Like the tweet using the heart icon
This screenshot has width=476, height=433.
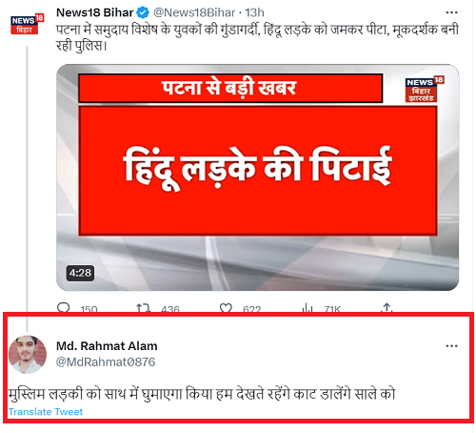click(x=226, y=308)
